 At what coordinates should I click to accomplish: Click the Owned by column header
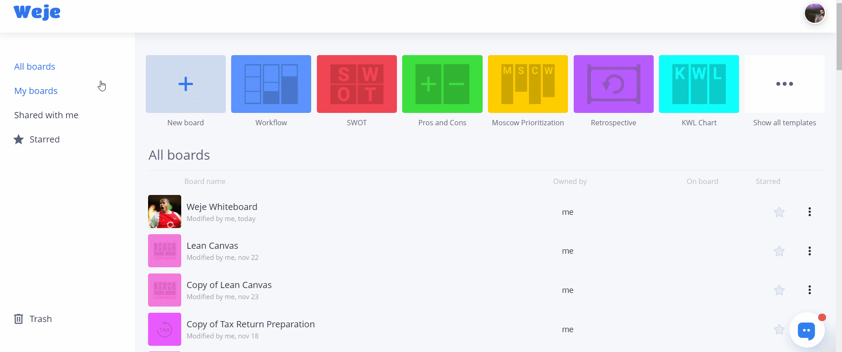(570, 181)
